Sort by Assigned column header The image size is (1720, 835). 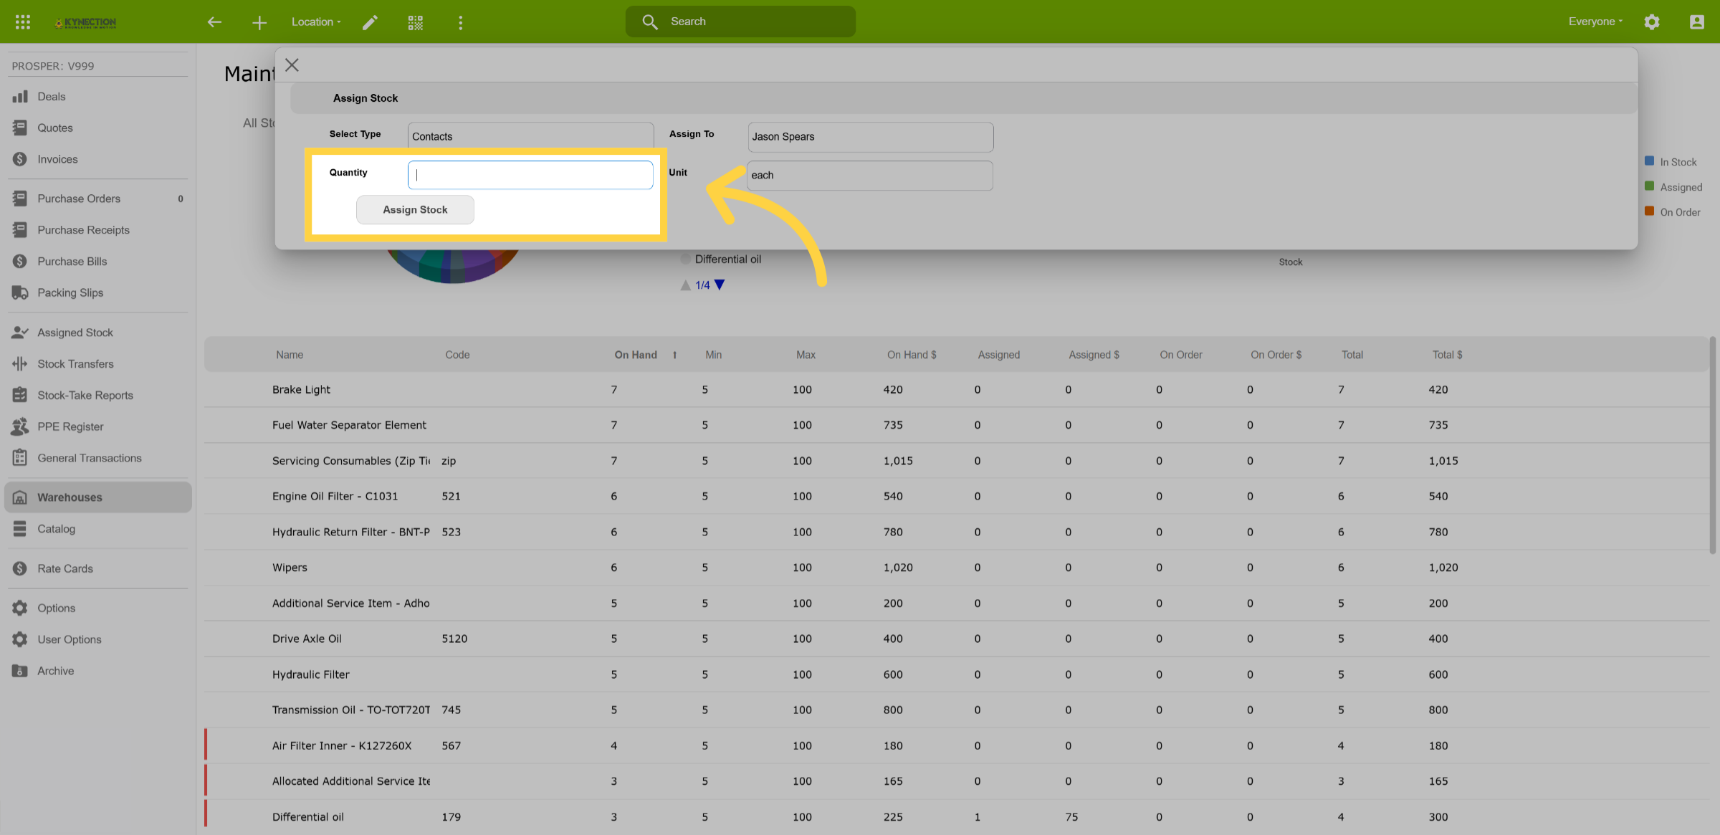[998, 355]
